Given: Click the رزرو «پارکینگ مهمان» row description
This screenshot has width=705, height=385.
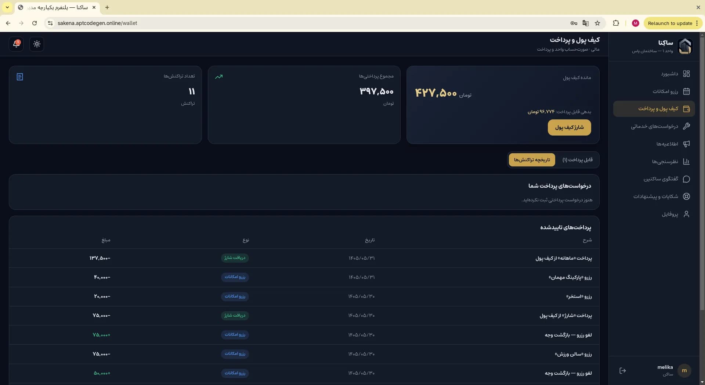Looking at the screenshot, I should [570, 277].
